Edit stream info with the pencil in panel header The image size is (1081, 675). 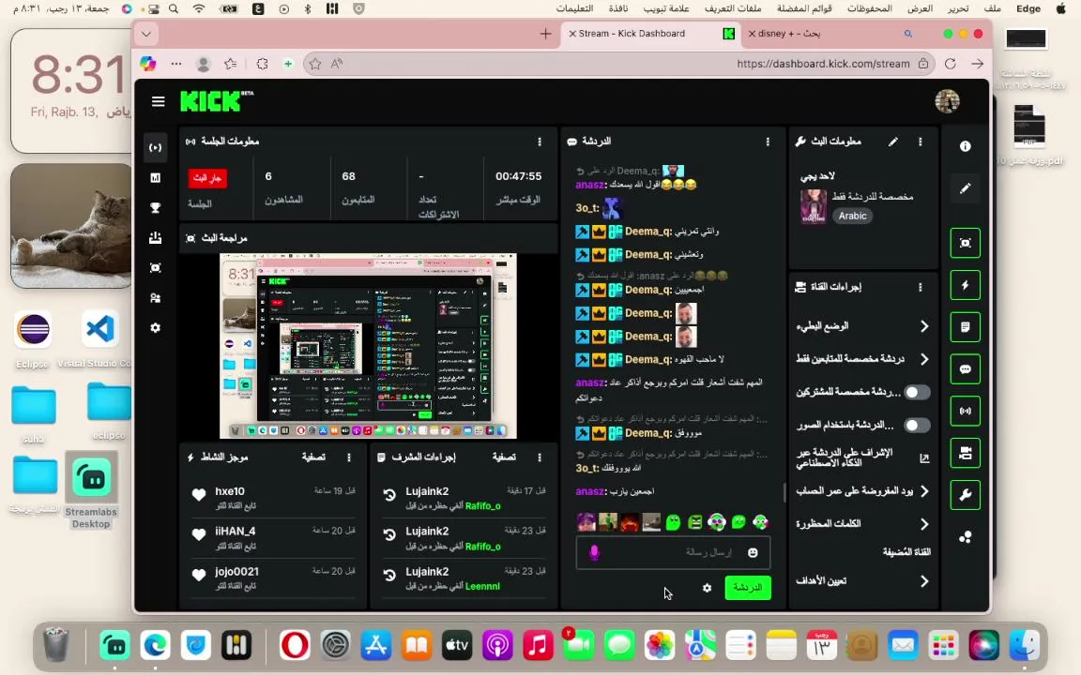[892, 142]
